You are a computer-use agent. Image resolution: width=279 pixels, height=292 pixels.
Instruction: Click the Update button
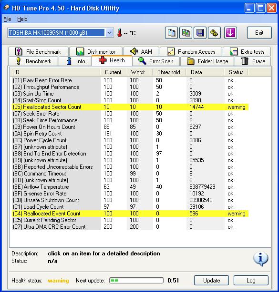(211, 281)
